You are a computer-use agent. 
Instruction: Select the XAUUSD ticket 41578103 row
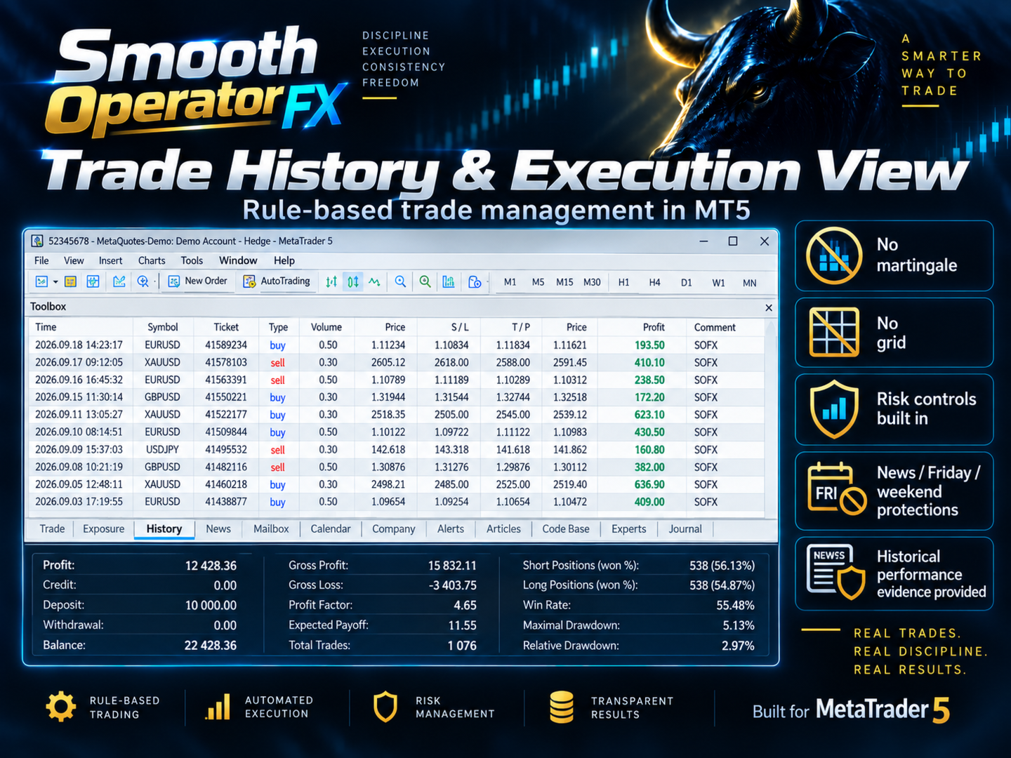[x=400, y=363]
